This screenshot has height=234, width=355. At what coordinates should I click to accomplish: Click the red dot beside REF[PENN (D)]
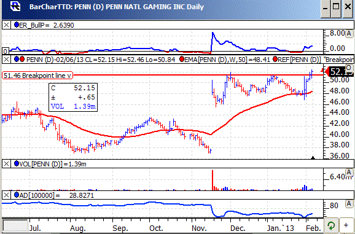tap(275, 60)
